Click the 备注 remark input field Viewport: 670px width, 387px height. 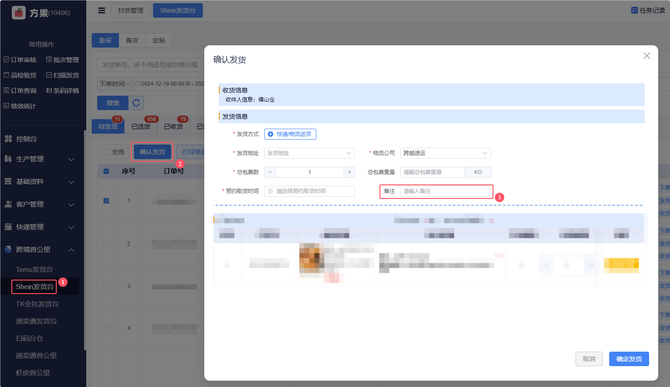click(x=446, y=191)
